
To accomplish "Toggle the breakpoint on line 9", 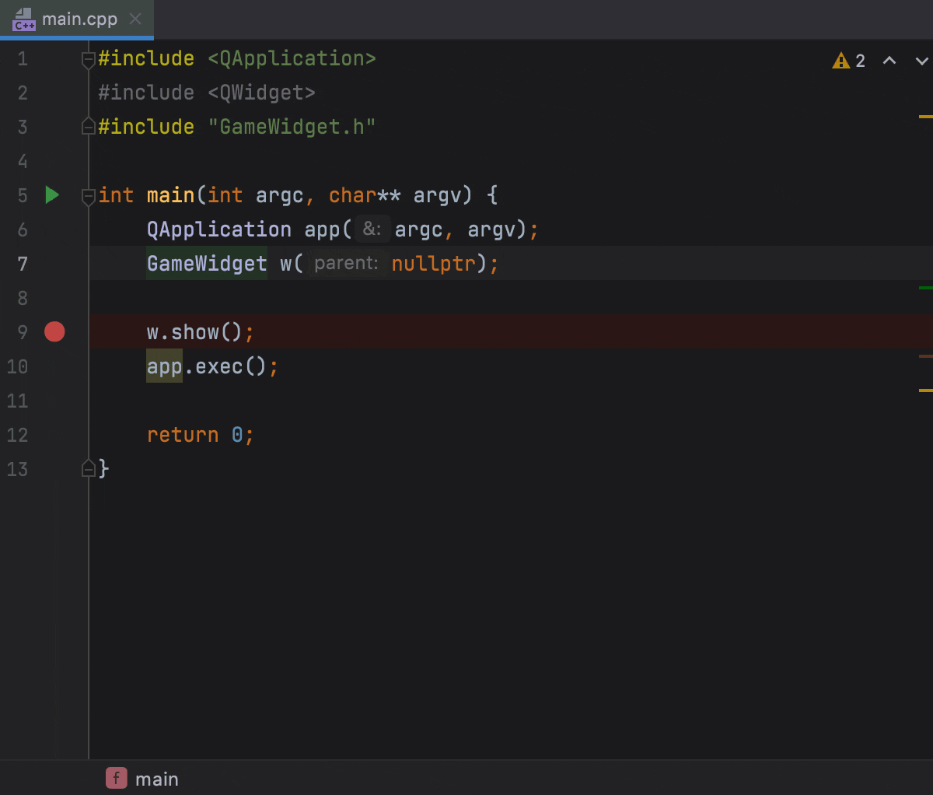I will pyautogui.click(x=54, y=331).
